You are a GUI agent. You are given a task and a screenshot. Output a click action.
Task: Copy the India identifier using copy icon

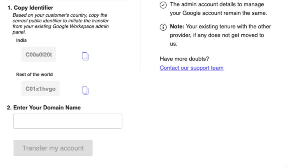tap(85, 56)
